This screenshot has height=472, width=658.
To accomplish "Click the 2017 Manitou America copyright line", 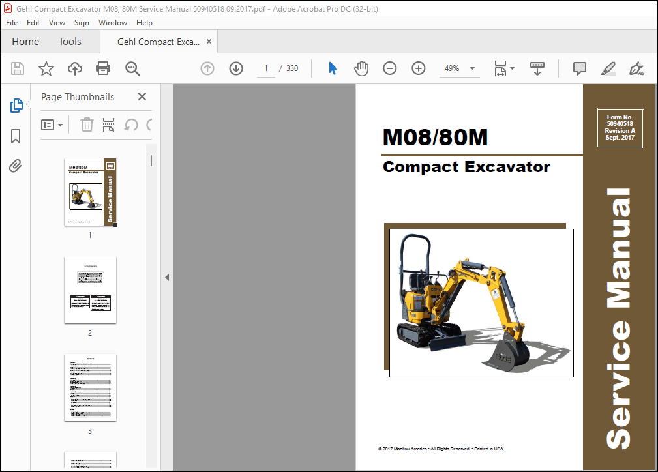I will (x=440, y=449).
